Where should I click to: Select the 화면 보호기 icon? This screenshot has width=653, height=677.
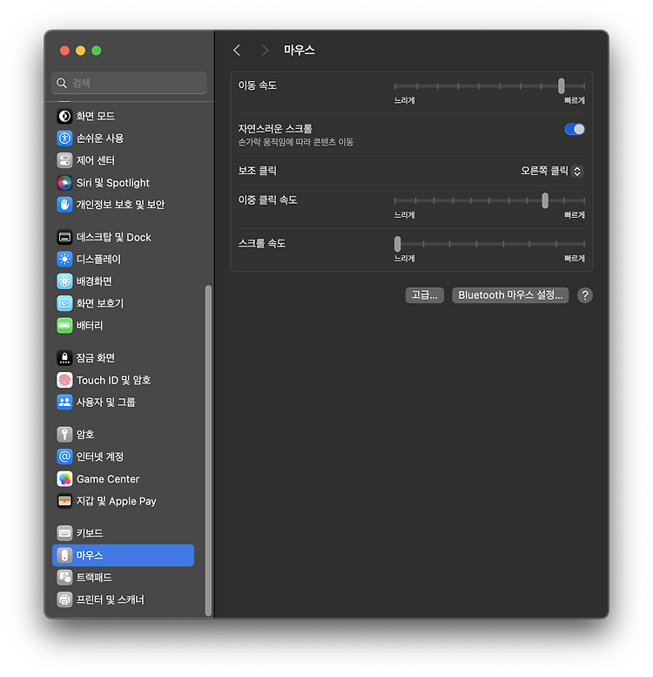click(64, 303)
